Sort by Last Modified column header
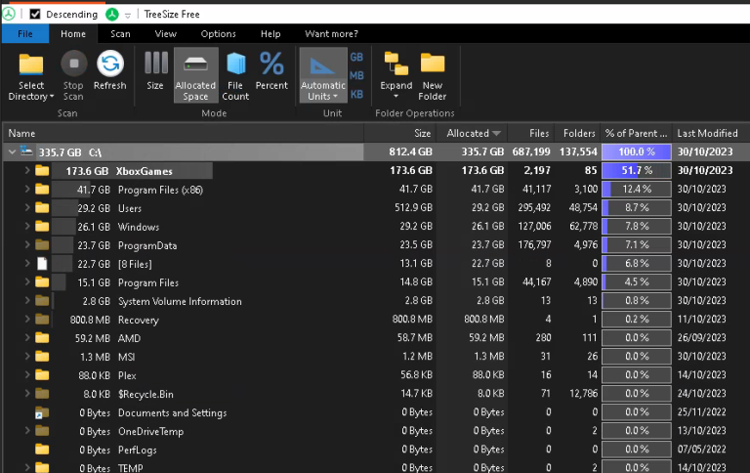Screen dimensions: 750x473 (x=711, y=133)
